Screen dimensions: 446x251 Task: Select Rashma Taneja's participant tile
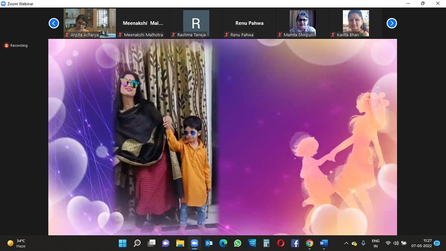tap(196, 23)
